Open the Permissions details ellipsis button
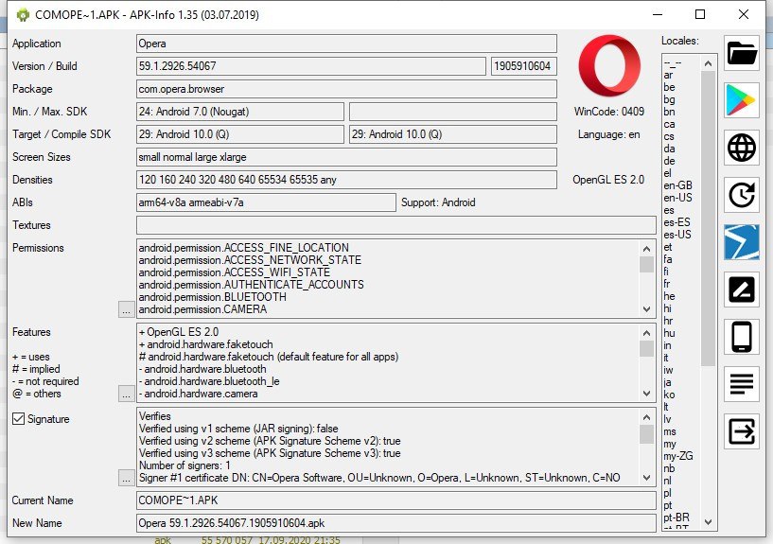This screenshot has width=773, height=544. click(126, 309)
